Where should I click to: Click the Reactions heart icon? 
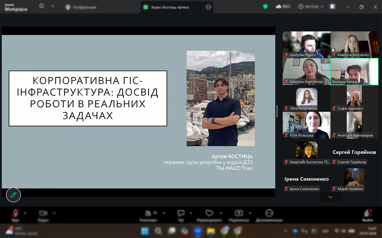(x=209, y=213)
